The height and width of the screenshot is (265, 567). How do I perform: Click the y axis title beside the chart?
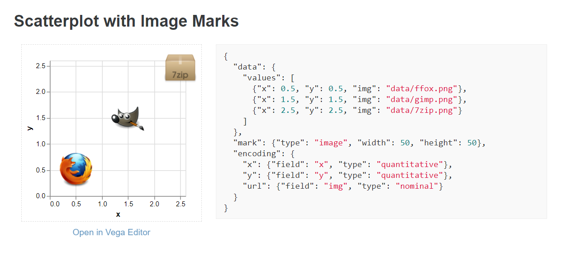point(30,128)
